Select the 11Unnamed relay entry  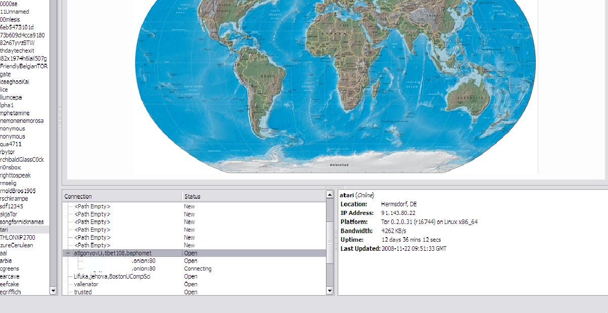15,12
